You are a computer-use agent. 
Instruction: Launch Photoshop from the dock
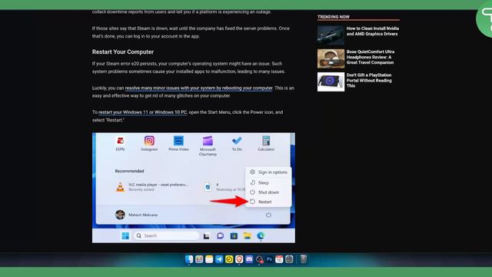269,259
